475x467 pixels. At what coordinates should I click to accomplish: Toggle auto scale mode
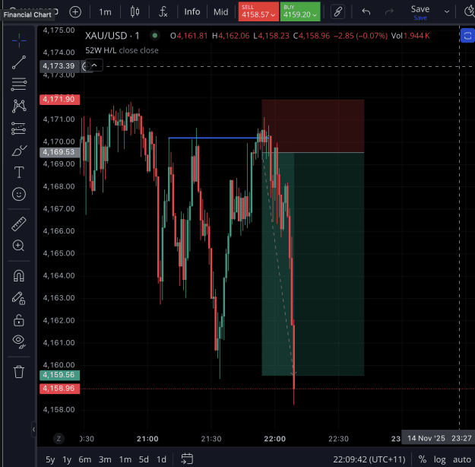[462, 459]
